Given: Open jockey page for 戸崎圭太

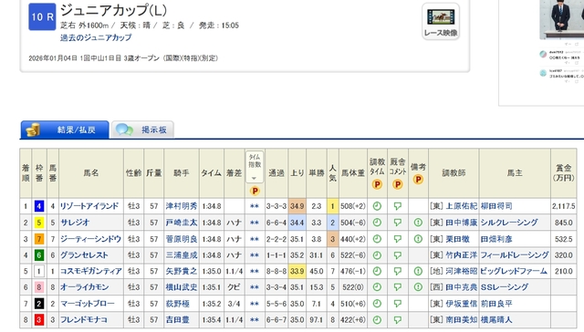Looking at the screenshot, I should click(182, 223).
